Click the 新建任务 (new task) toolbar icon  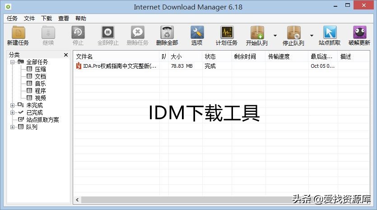click(x=18, y=33)
